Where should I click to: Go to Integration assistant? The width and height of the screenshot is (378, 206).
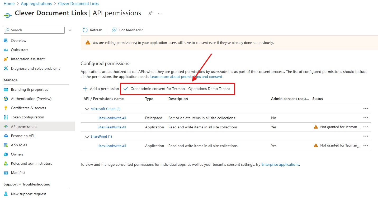pos(28,59)
